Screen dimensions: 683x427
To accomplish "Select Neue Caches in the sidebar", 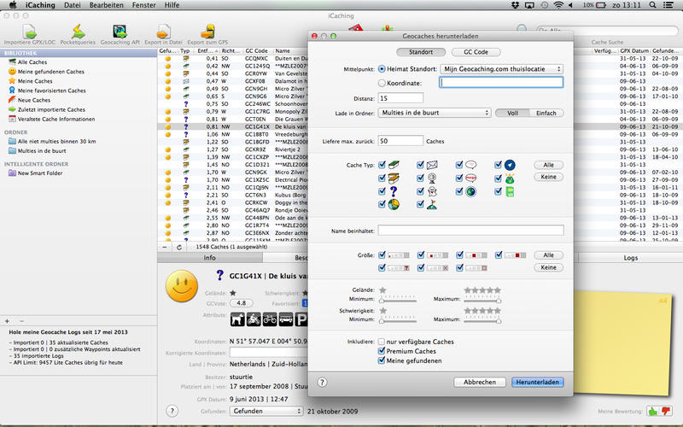I will [x=34, y=100].
